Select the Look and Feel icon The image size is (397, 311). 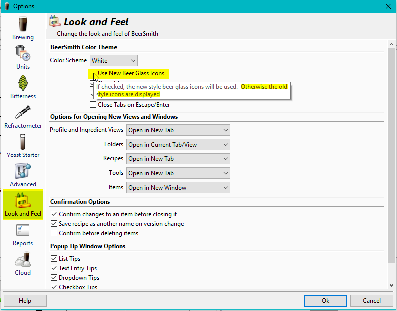point(23,200)
